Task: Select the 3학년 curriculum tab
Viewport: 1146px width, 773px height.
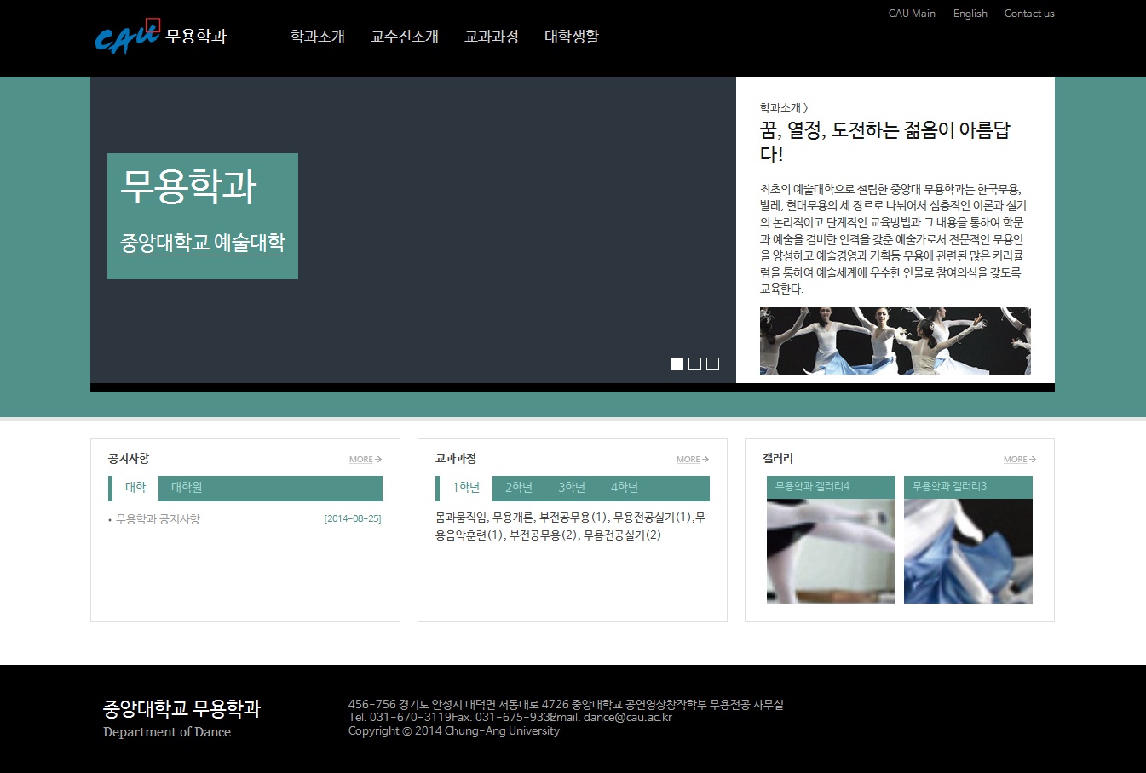Action: tap(572, 488)
